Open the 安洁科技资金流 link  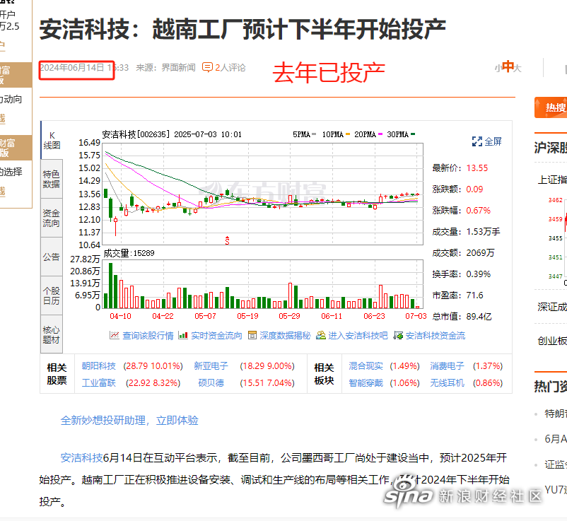436,336
